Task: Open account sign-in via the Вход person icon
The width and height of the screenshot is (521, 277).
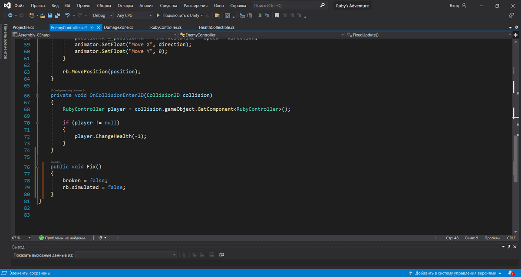Action: click(464, 6)
